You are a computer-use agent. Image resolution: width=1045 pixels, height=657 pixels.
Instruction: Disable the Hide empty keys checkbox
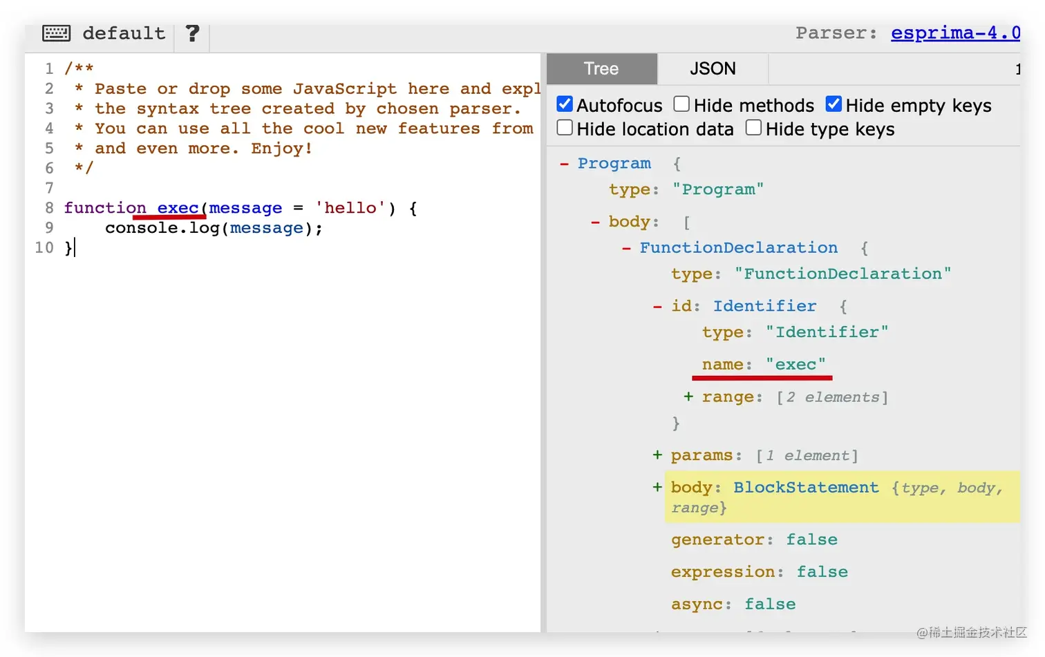click(x=834, y=104)
